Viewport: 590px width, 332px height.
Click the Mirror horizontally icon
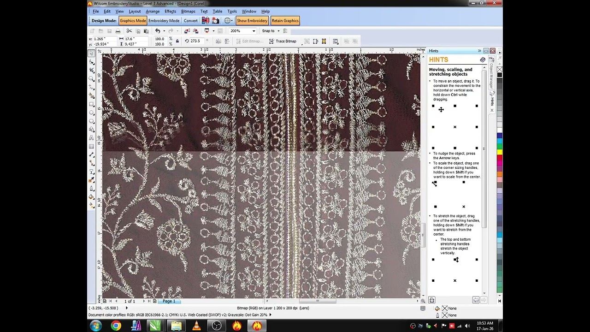click(218, 41)
